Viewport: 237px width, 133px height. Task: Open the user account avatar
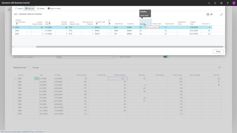click(x=234, y=3)
